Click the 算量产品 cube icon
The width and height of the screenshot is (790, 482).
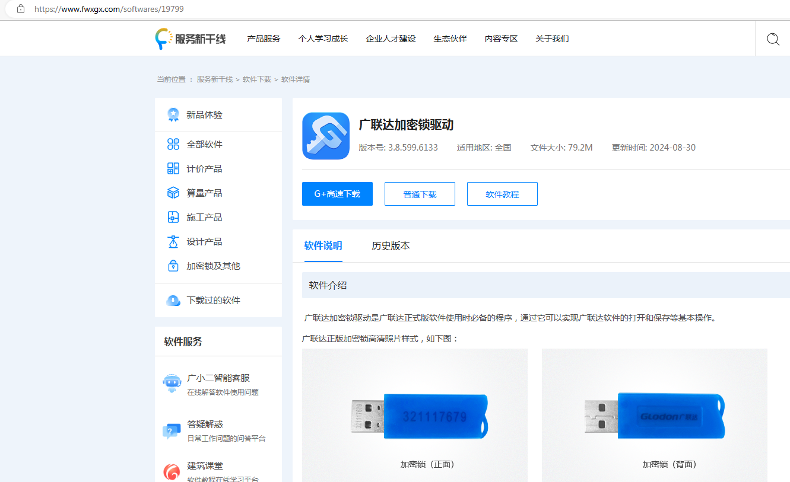(x=173, y=193)
